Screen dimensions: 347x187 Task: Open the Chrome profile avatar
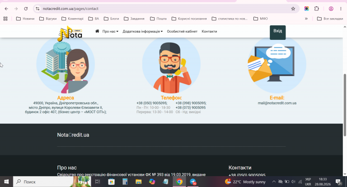[x=331, y=9]
